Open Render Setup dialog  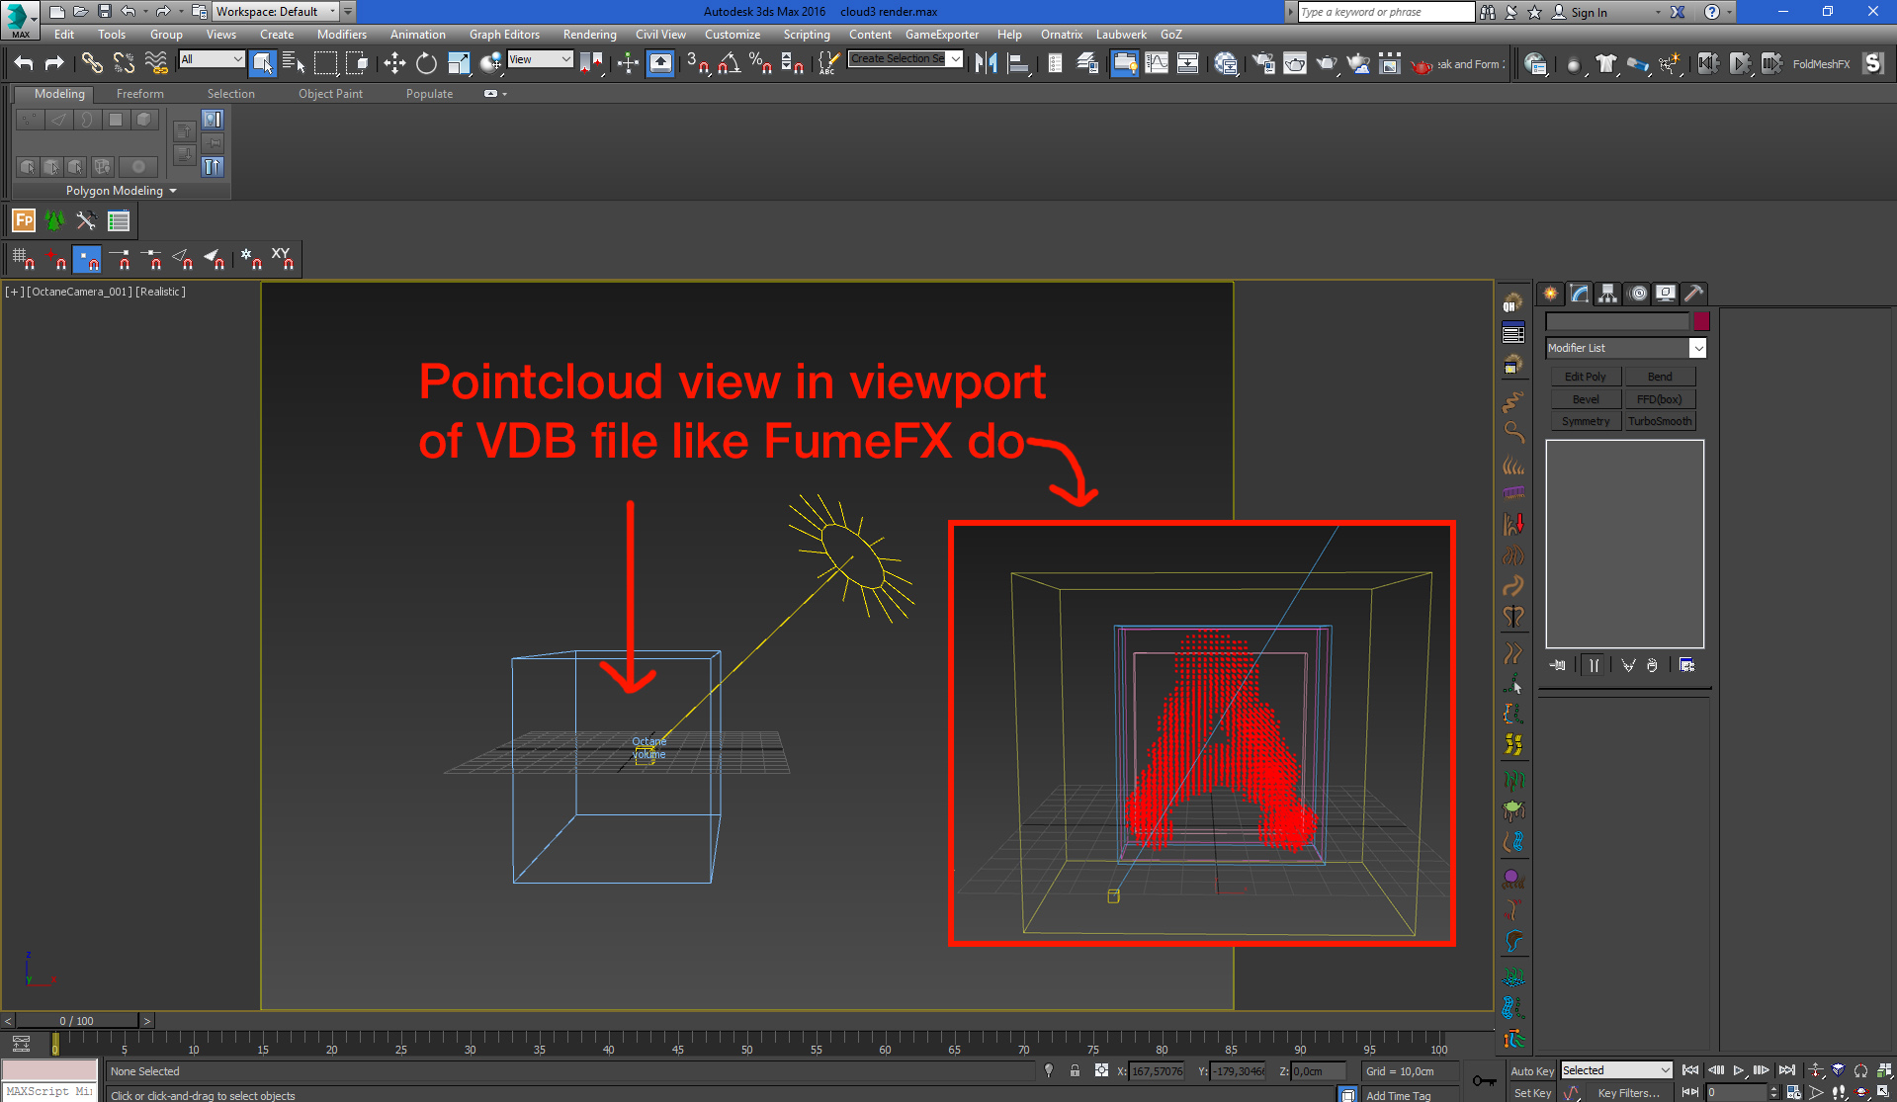click(1262, 64)
